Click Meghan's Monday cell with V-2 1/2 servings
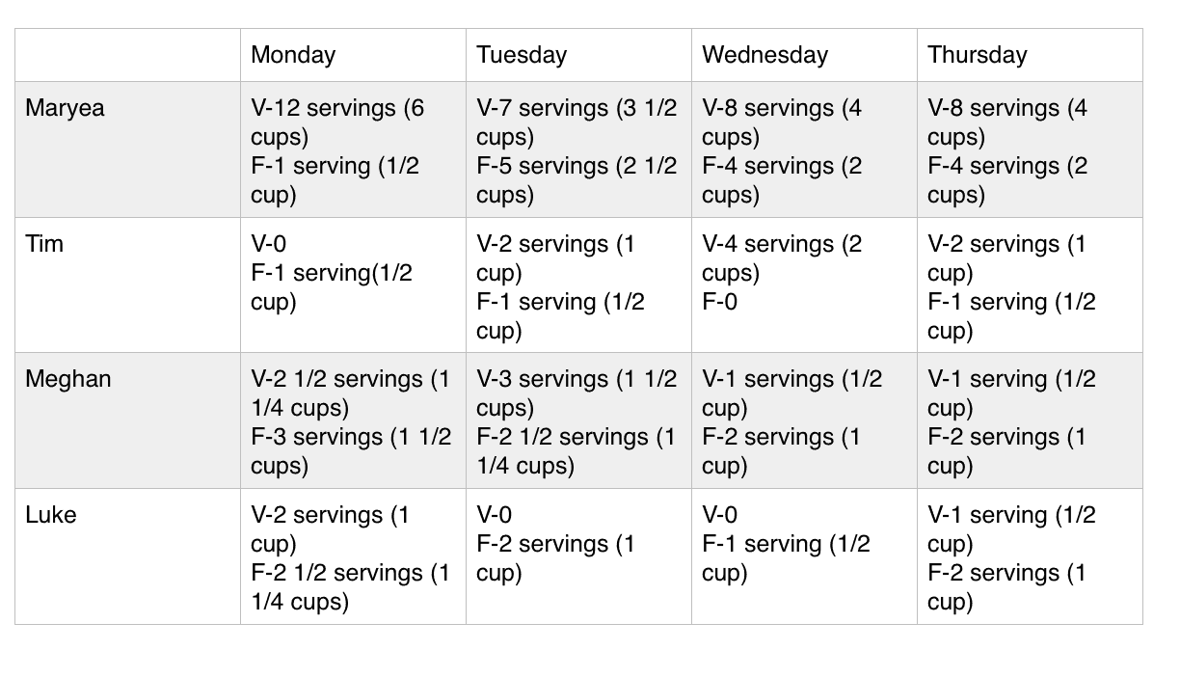Viewport: 1180px width, 677px height. [353, 420]
